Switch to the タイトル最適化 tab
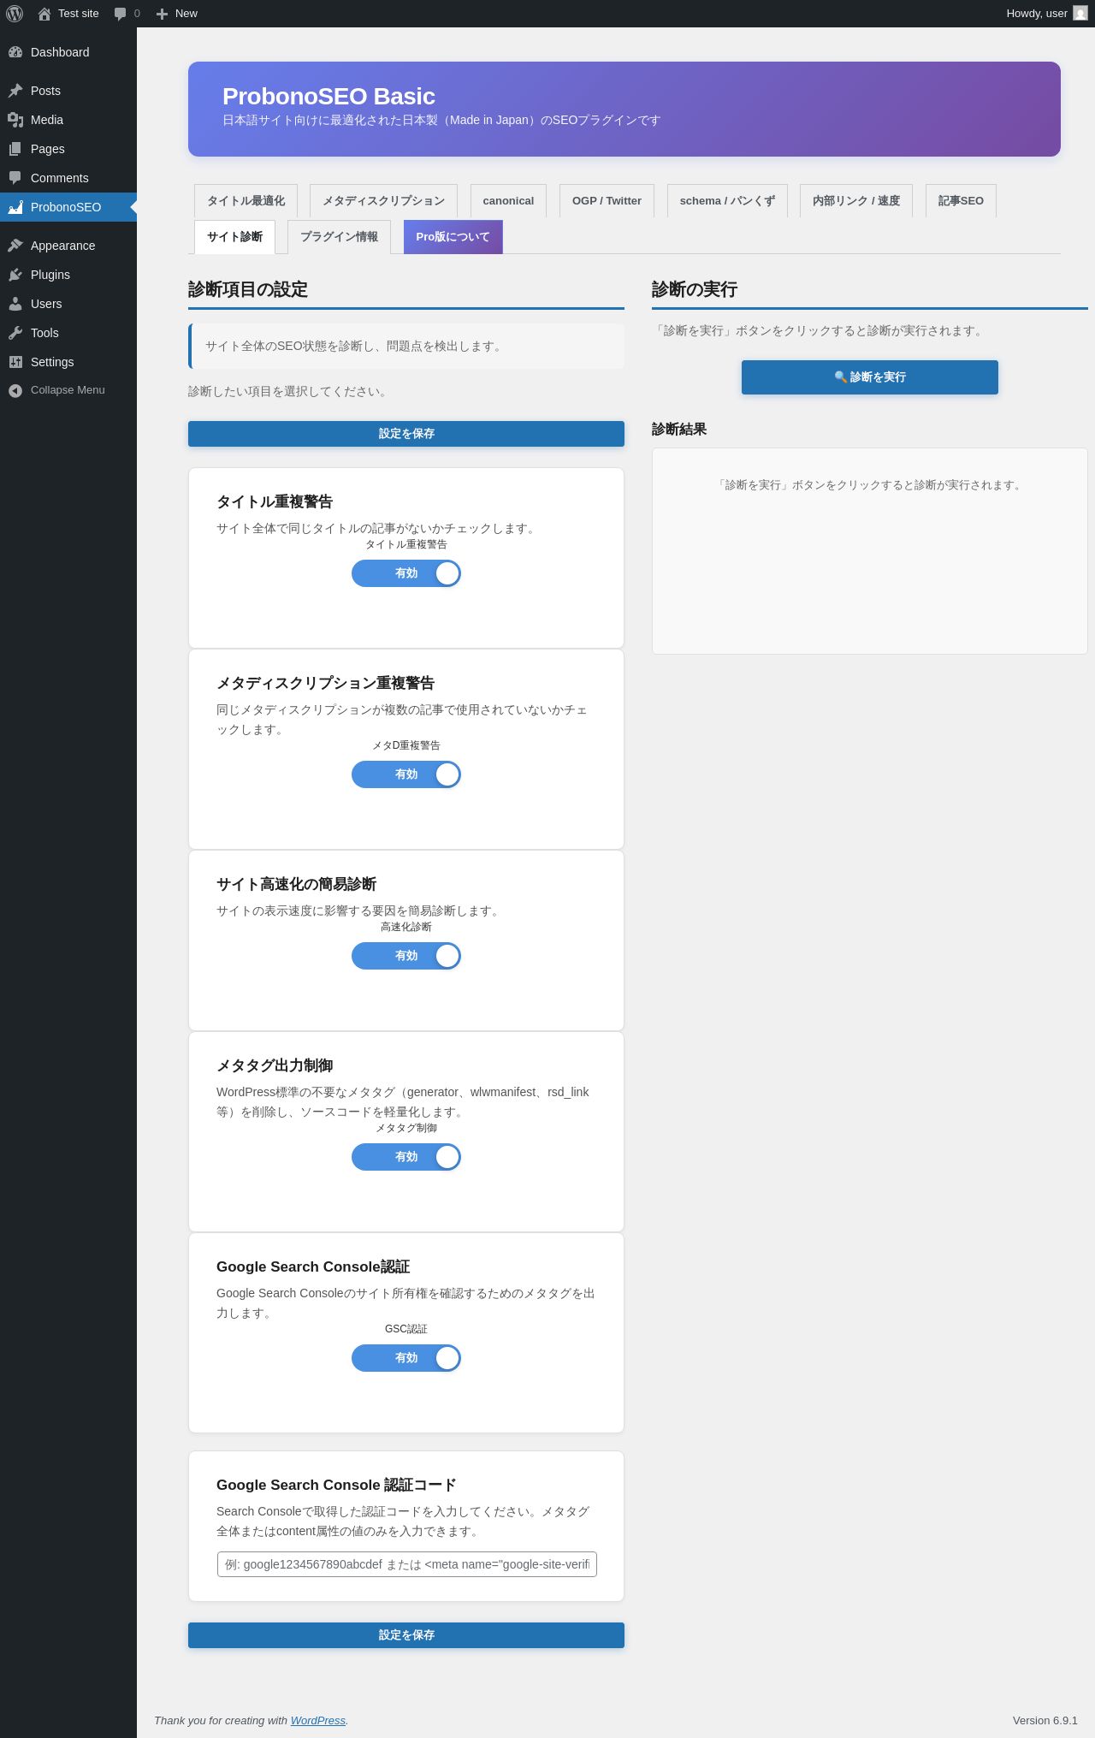The image size is (1095, 1738). pos(246,201)
